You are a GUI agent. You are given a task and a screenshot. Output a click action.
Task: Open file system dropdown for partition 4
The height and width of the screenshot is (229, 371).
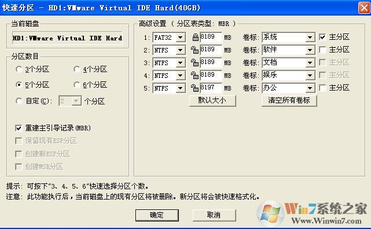pyautogui.click(x=181, y=76)
